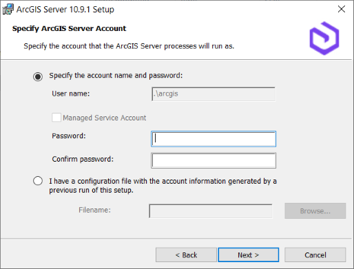Click the 'Confirm password:' label
Screen dimensions: 354x269
(83, 159)
